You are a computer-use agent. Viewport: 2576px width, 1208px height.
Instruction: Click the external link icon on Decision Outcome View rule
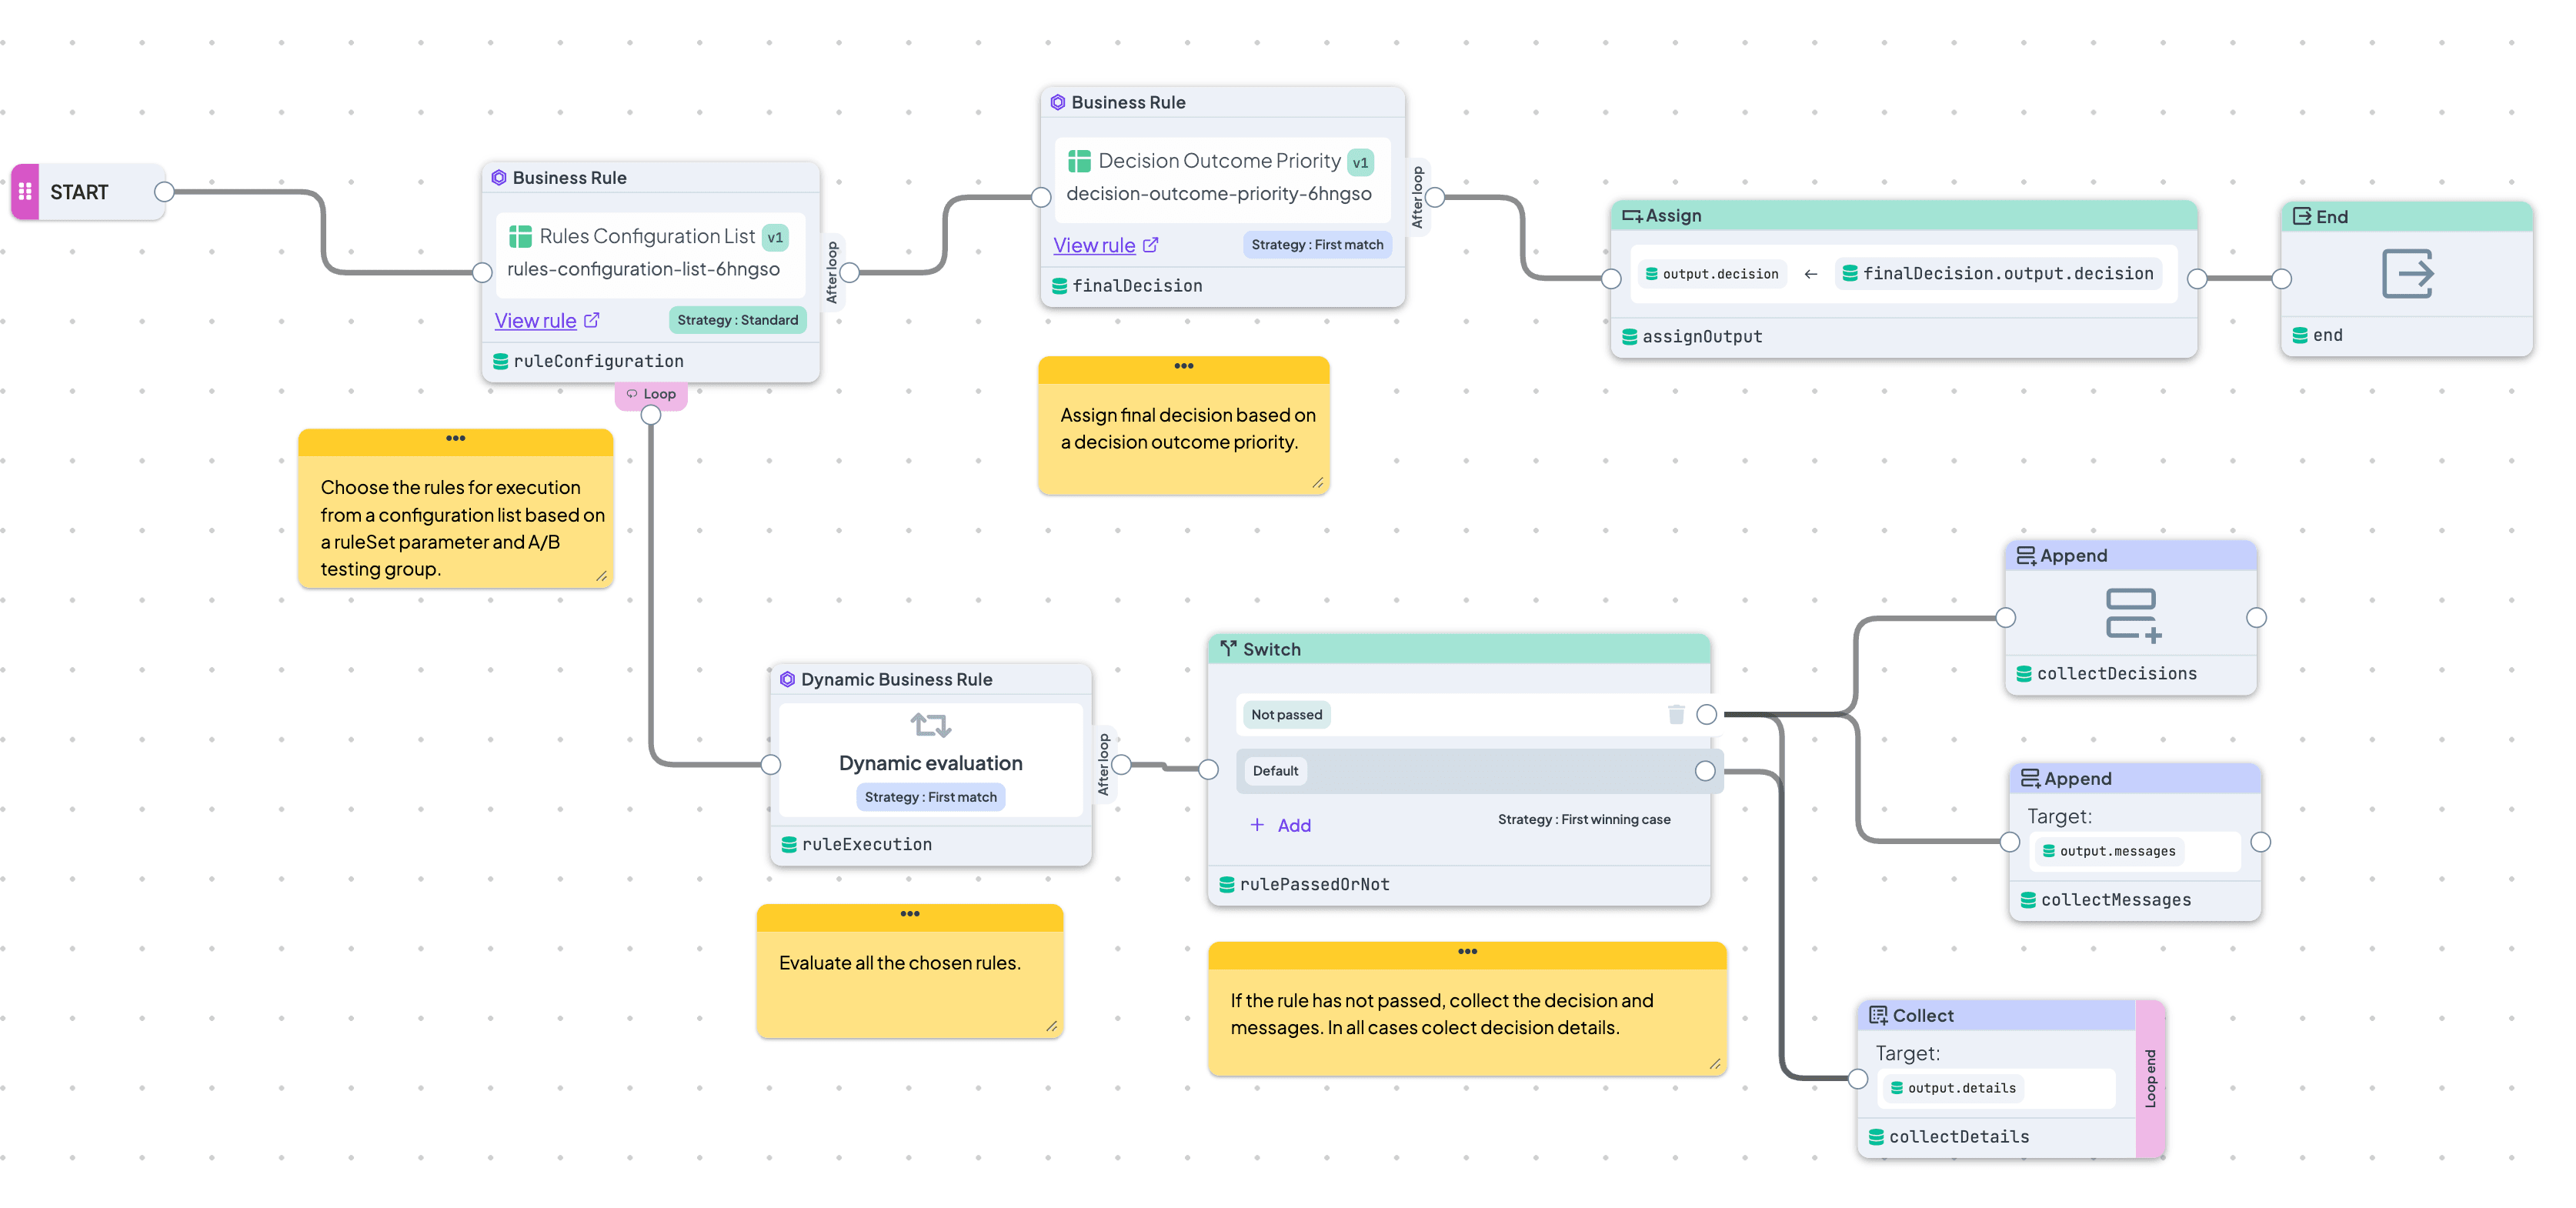click(x=1150, y=245)
